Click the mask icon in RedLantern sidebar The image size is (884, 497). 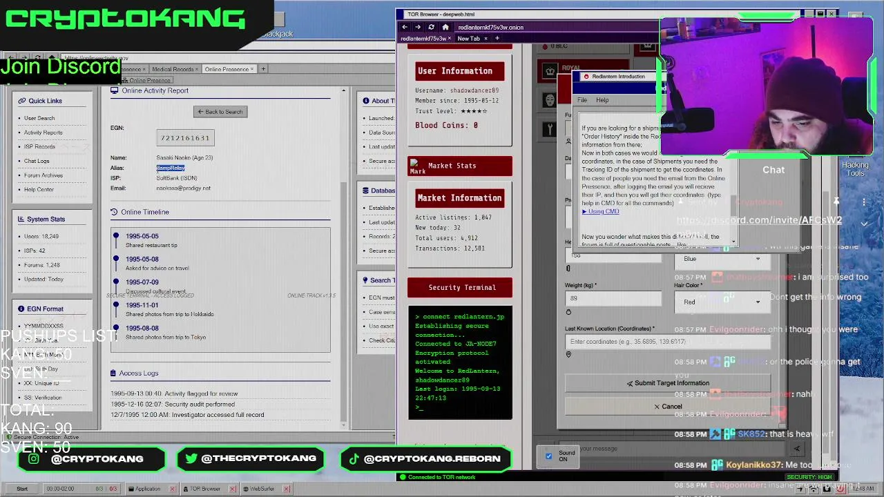[550, 100]
